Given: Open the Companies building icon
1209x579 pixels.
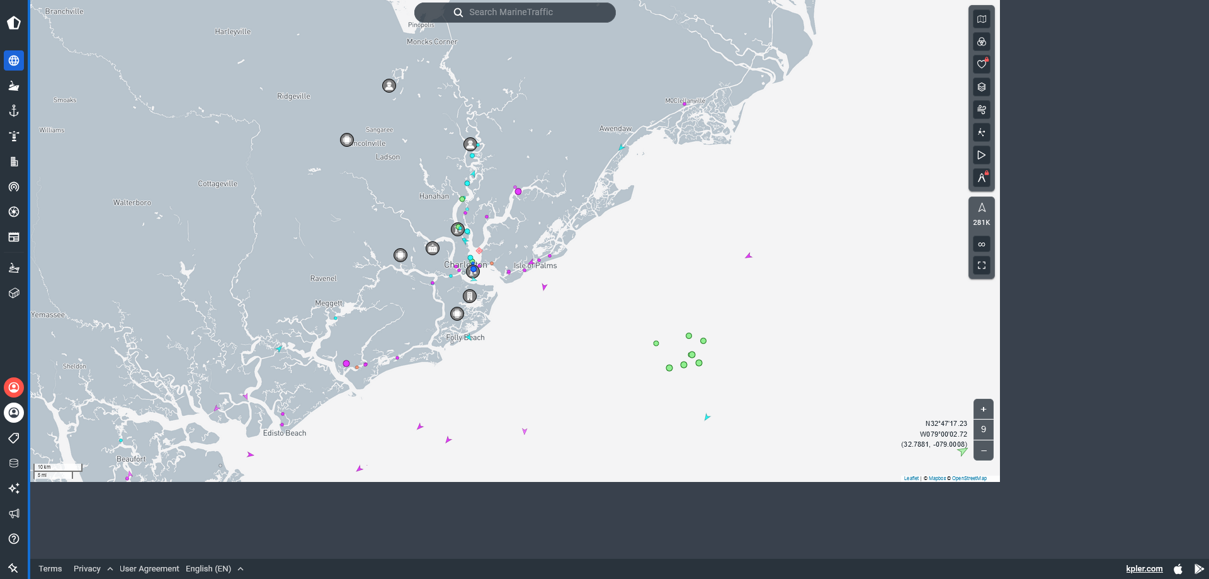Looking at the screenshot, I should click(x=14, y=161).
